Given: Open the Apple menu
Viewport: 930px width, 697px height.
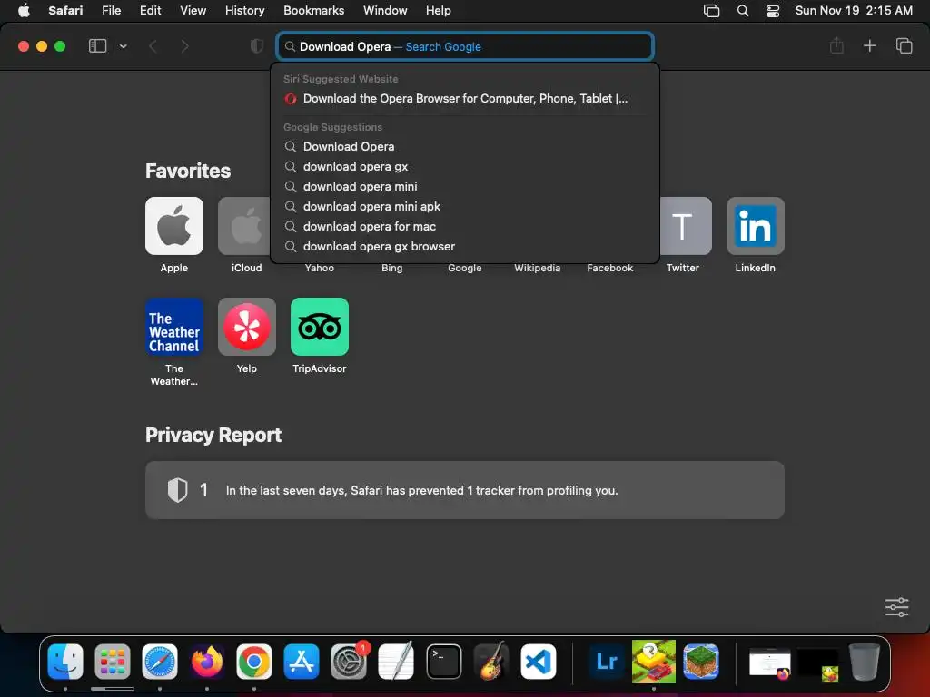Looking at the screenshot, I should pos(24,10).
